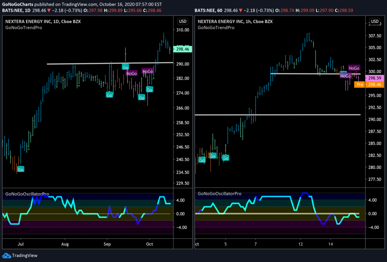
Task: Click the BATS:NEE, 60 symbol header
Action: (208, 10)
